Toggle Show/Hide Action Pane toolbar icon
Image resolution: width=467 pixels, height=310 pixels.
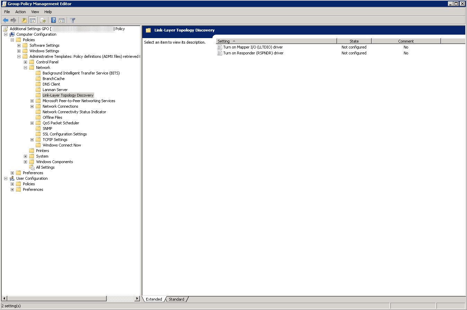point(62,20)
